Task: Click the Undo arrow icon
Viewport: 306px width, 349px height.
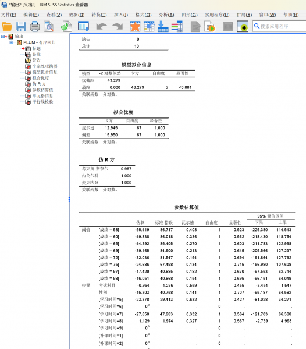Action: pyautogui.click(x=101, y=27)
